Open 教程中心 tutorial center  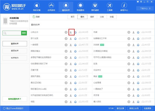pos(124,7)
